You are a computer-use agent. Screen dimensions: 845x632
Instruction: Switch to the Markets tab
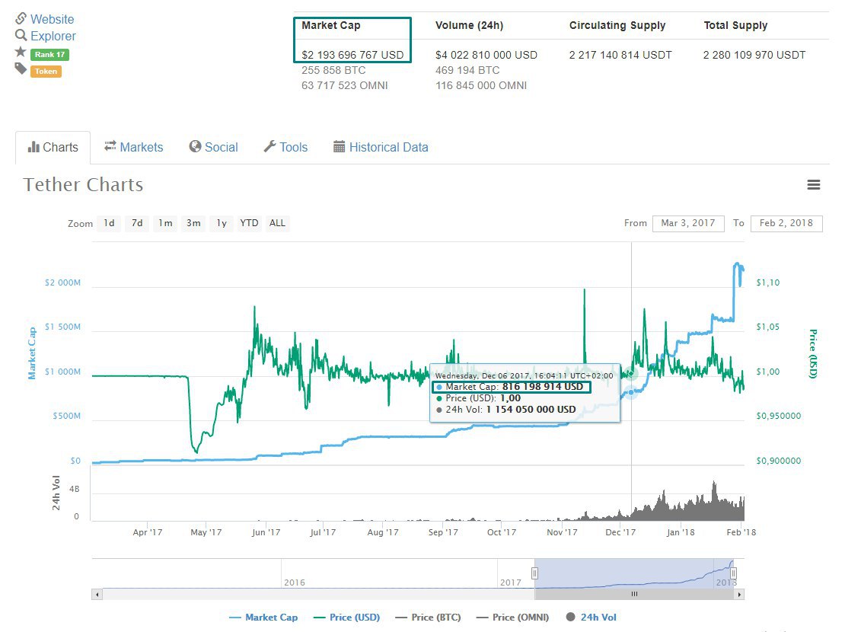tap(134, 147)
